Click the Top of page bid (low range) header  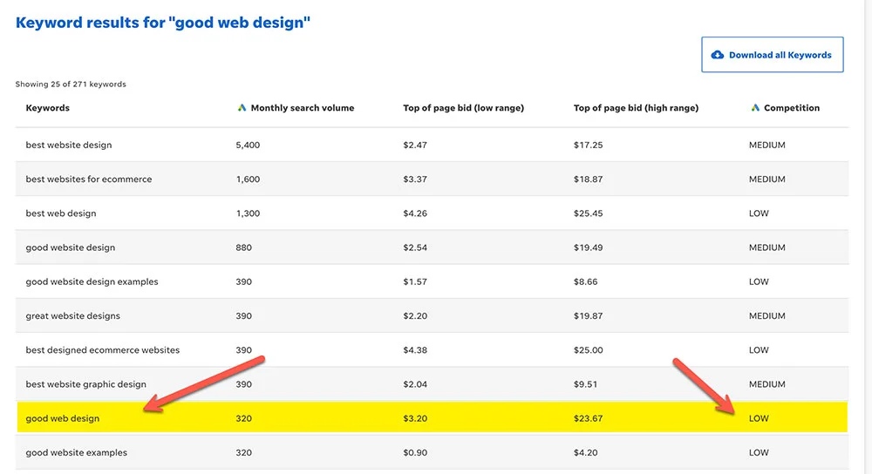[463, 108]
